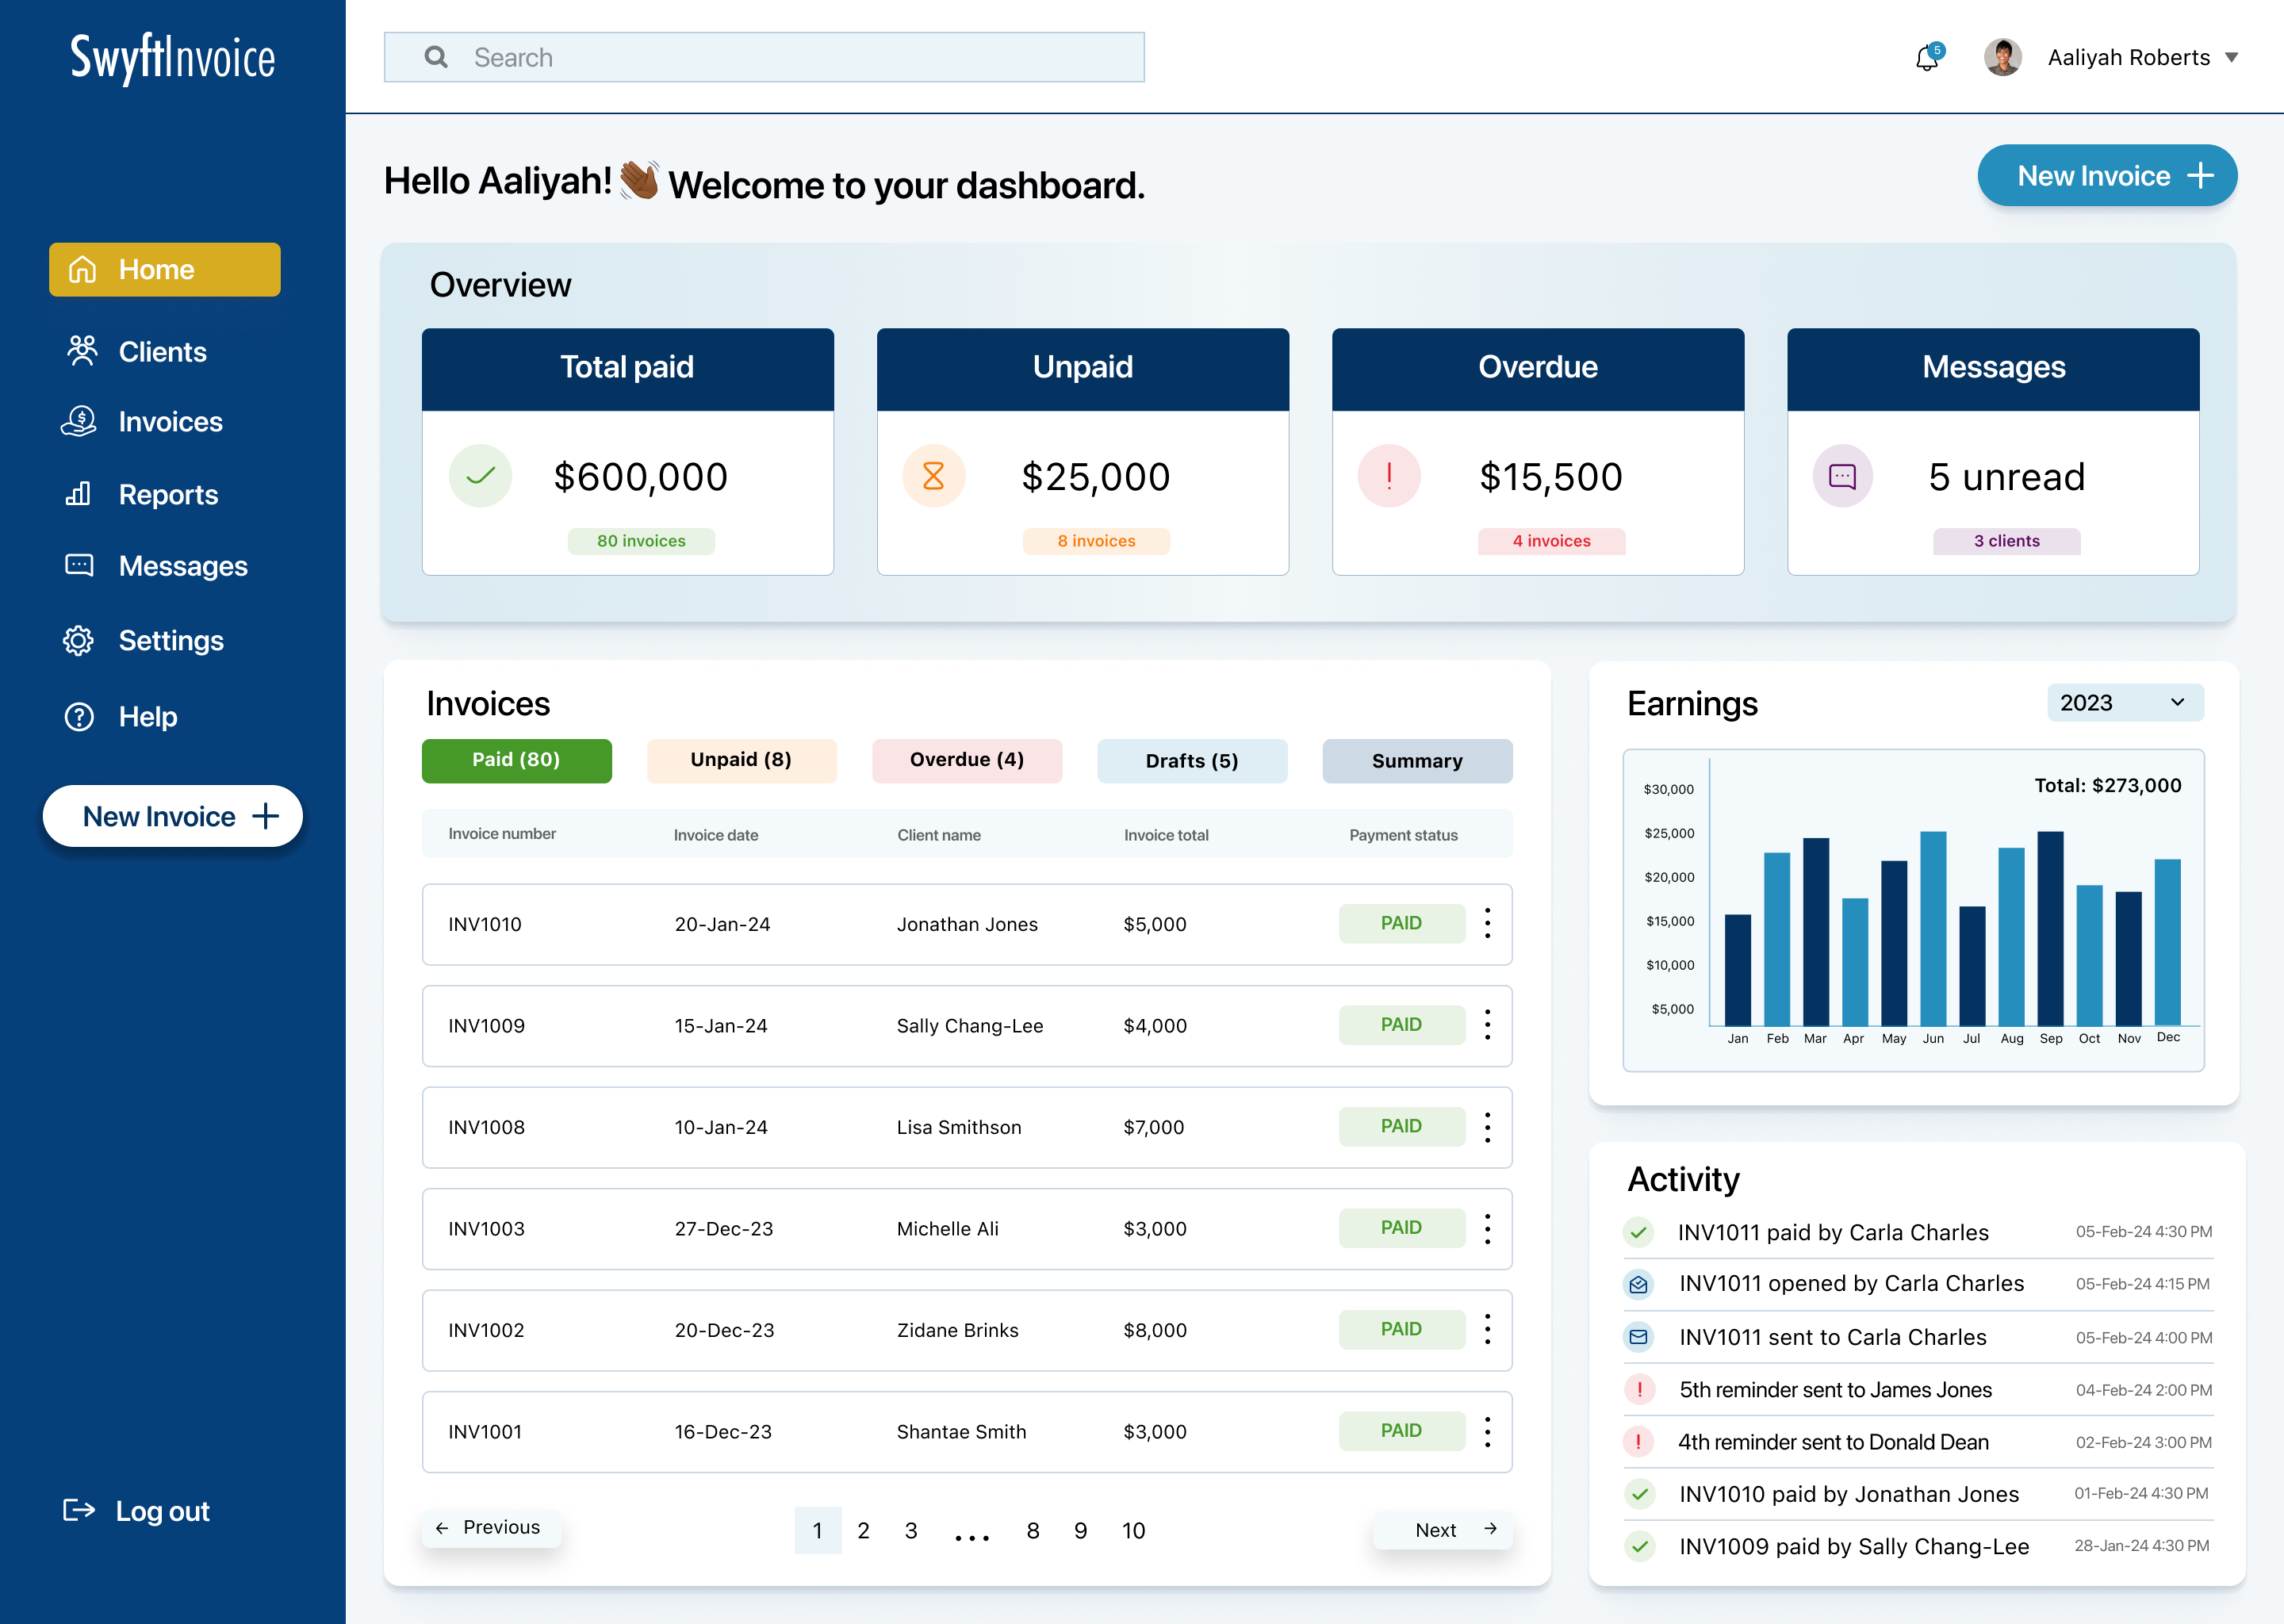
Task: Click the Previous page button
Action: pos(490,1527)
